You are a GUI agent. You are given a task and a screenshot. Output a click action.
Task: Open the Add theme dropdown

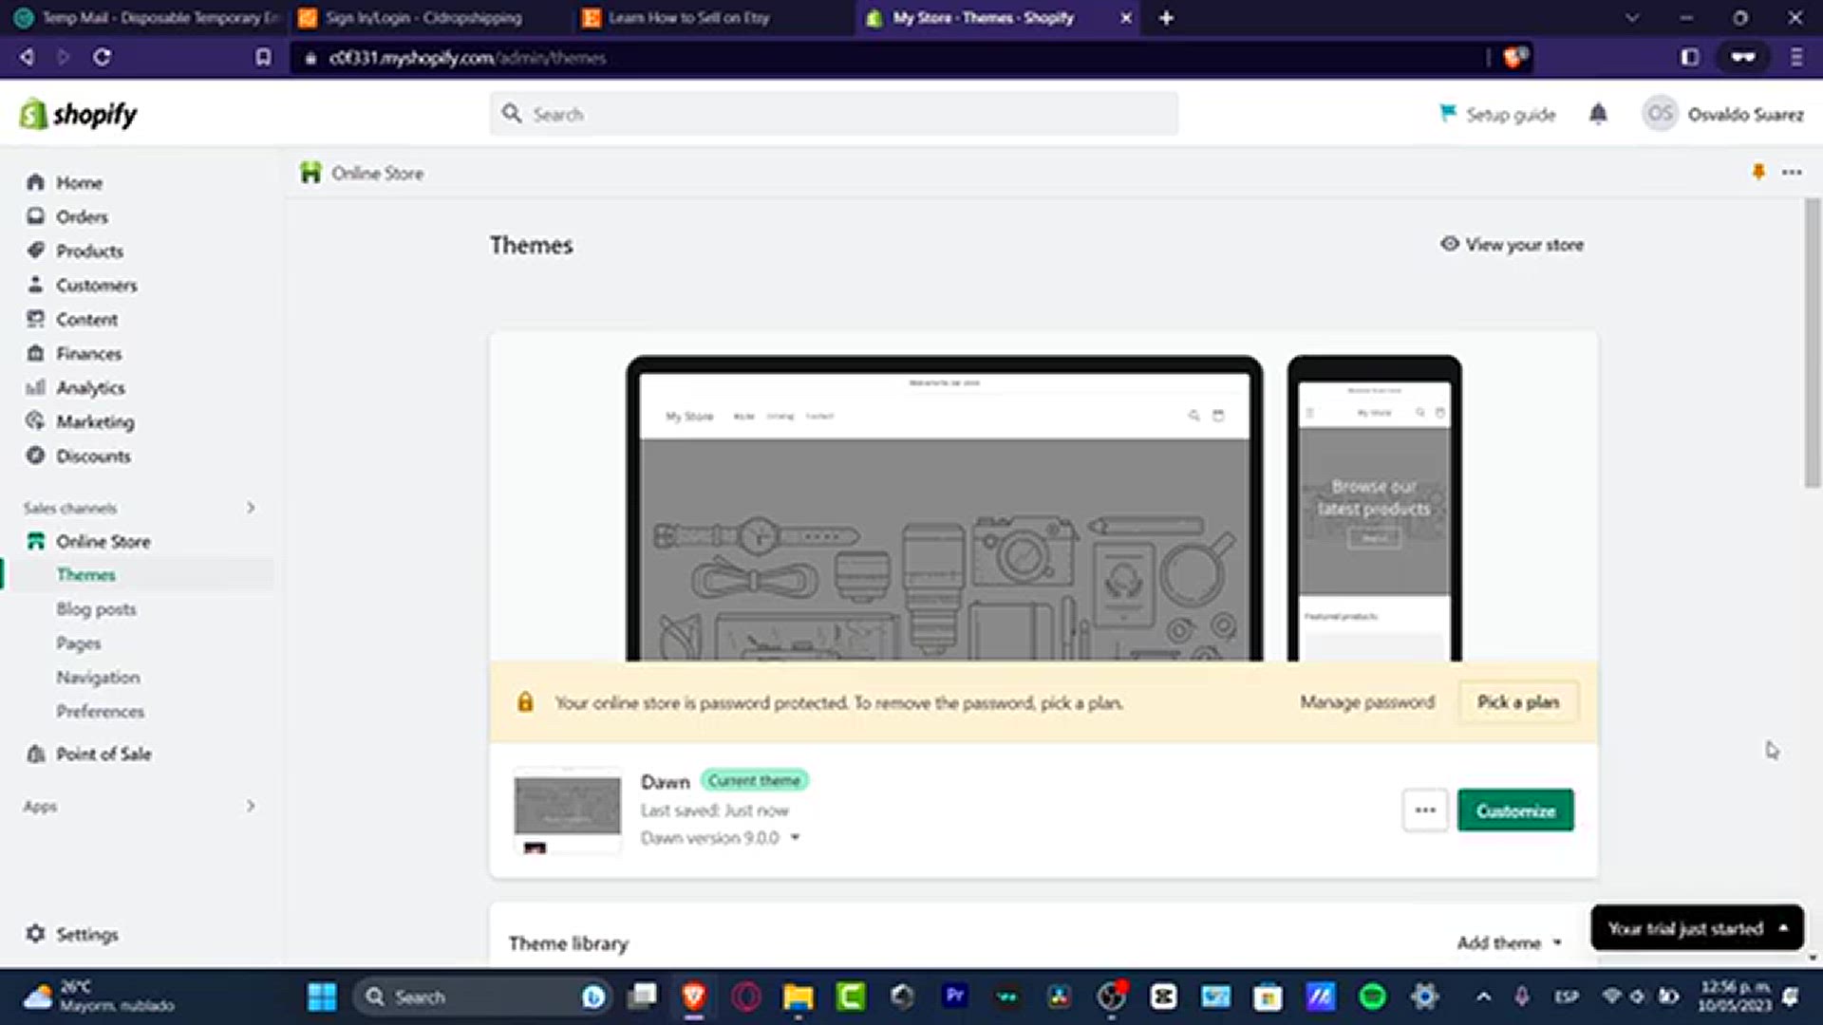point(1509,942)
